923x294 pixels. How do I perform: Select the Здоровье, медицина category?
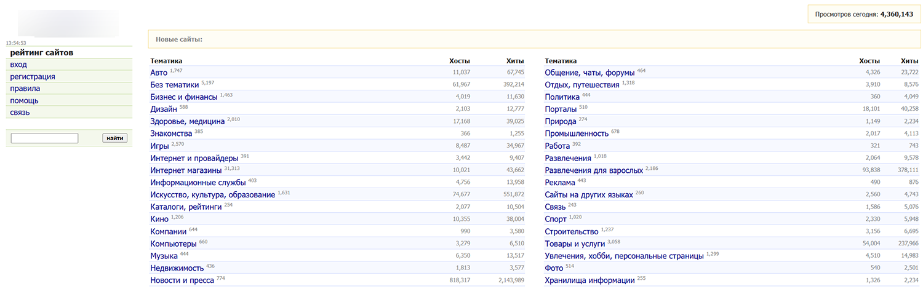tap(188, 122)
